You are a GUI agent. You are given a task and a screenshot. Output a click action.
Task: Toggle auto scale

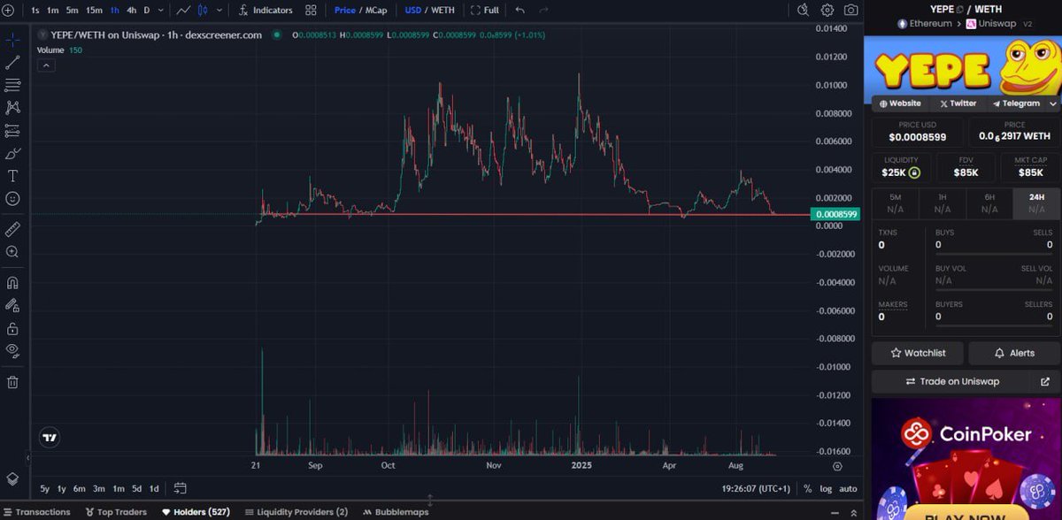point(848,488)
